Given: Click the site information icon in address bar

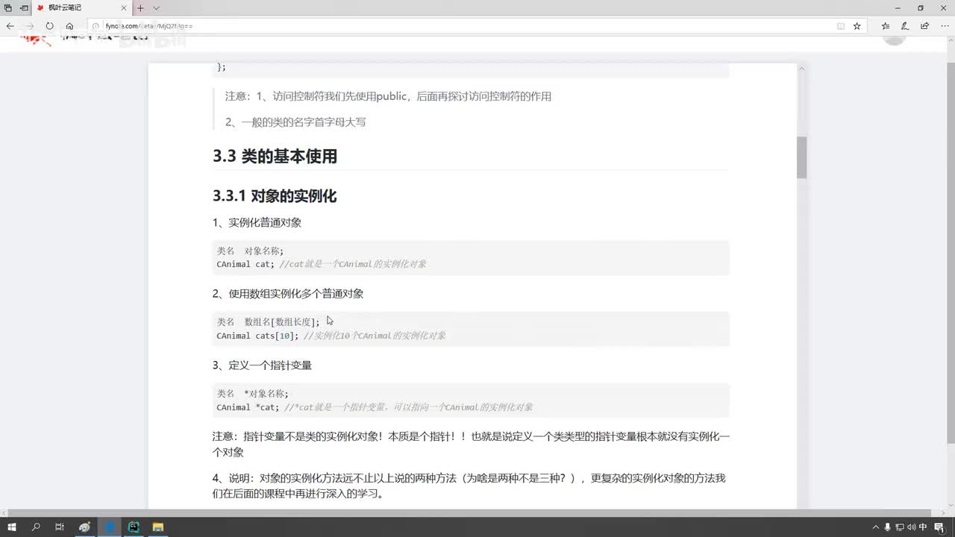Looking at the screenshot, I should click(97, 25).
